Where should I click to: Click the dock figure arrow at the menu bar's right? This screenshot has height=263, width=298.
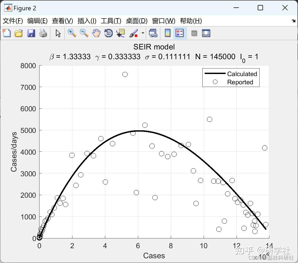[294, 21]
